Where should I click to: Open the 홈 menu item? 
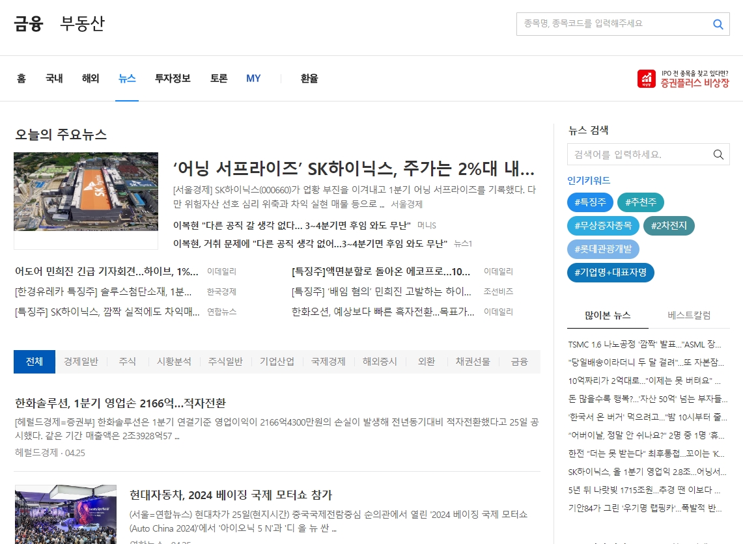point(21,79)
